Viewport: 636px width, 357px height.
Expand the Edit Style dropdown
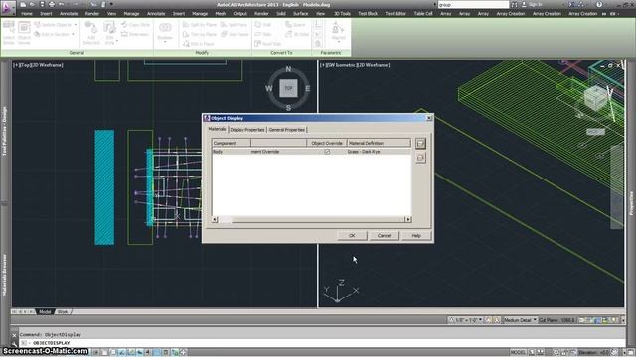117,41
